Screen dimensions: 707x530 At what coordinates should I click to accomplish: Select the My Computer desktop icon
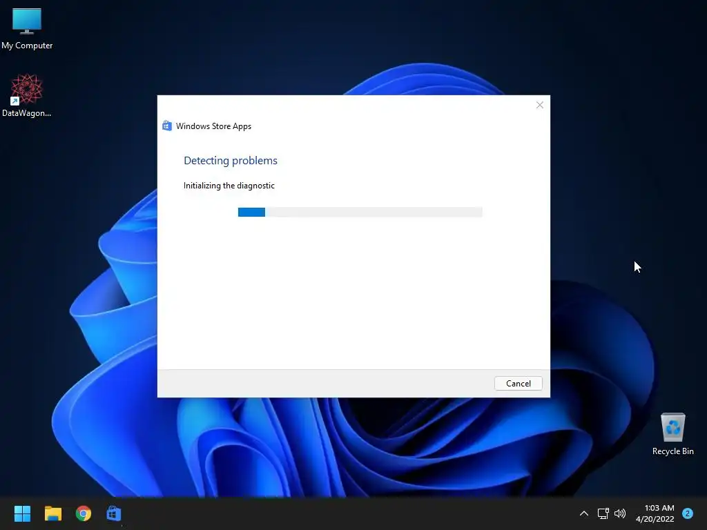point(27,29)
